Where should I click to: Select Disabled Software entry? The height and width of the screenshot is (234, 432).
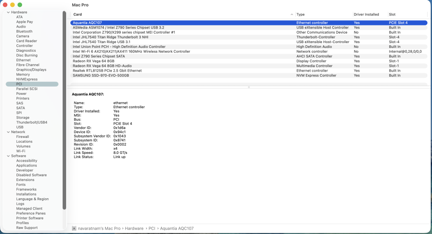click(32, 175)
